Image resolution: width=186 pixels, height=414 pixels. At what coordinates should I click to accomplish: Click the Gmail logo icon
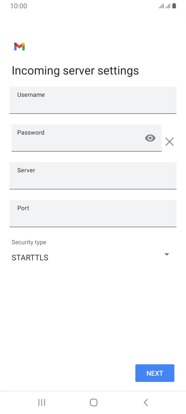(x=19, y=47)
